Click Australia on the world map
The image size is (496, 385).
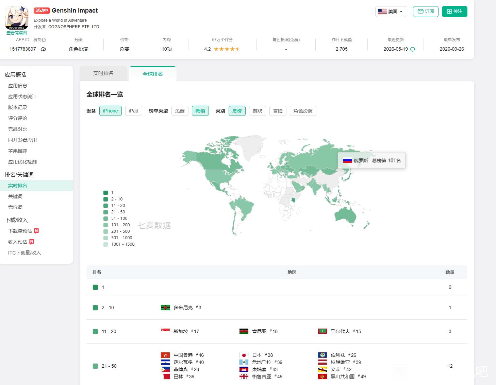pyautogui.click(x=345, y=215)
